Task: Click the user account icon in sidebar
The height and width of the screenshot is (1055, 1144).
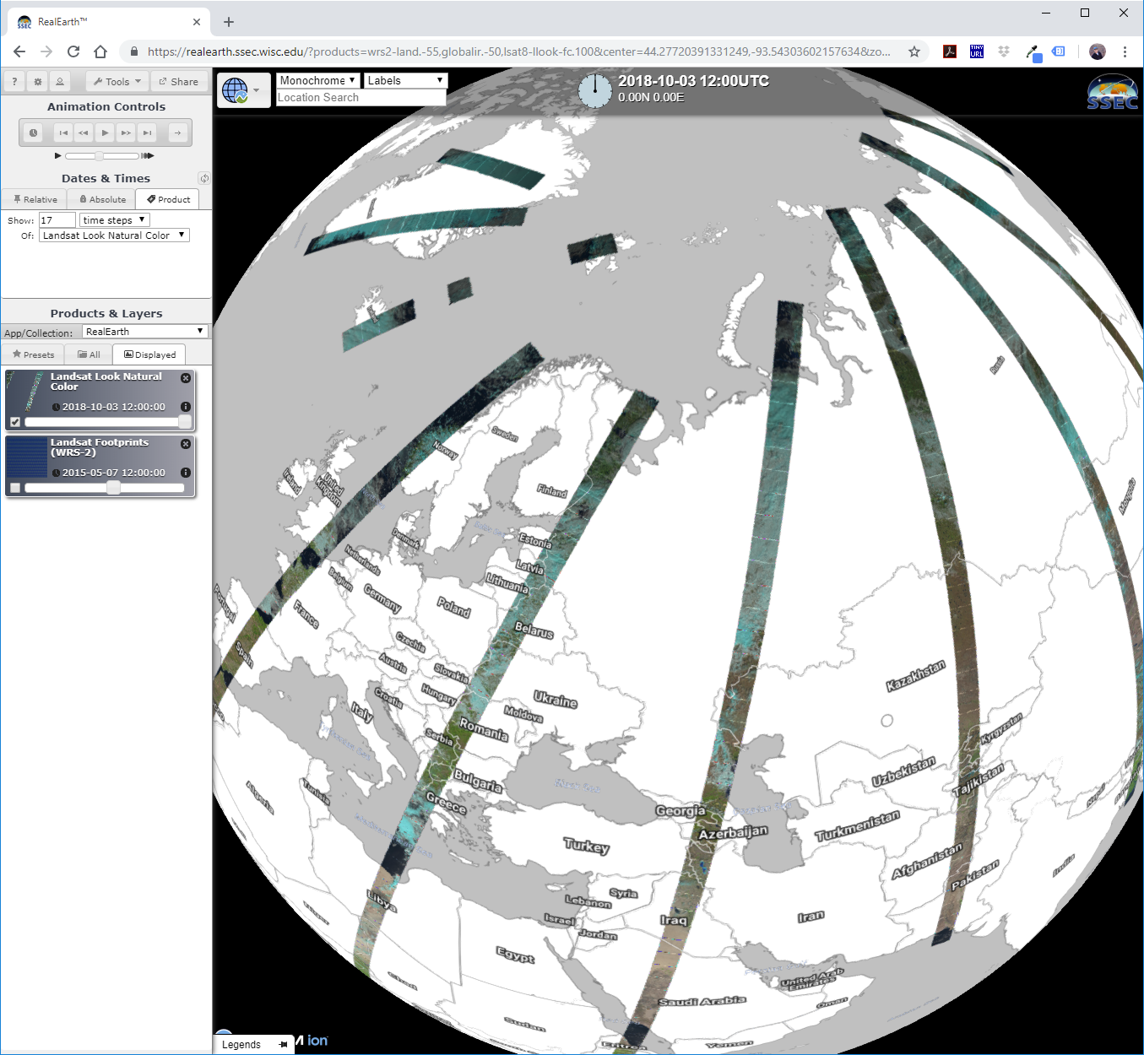Action: pos(60,82)
